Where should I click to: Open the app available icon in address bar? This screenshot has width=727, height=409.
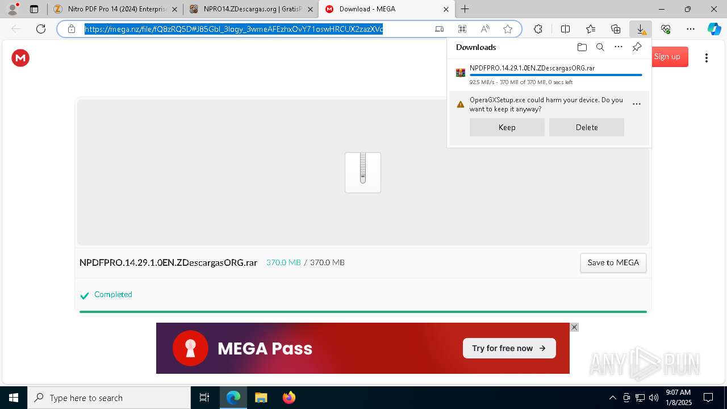[439, 29]
